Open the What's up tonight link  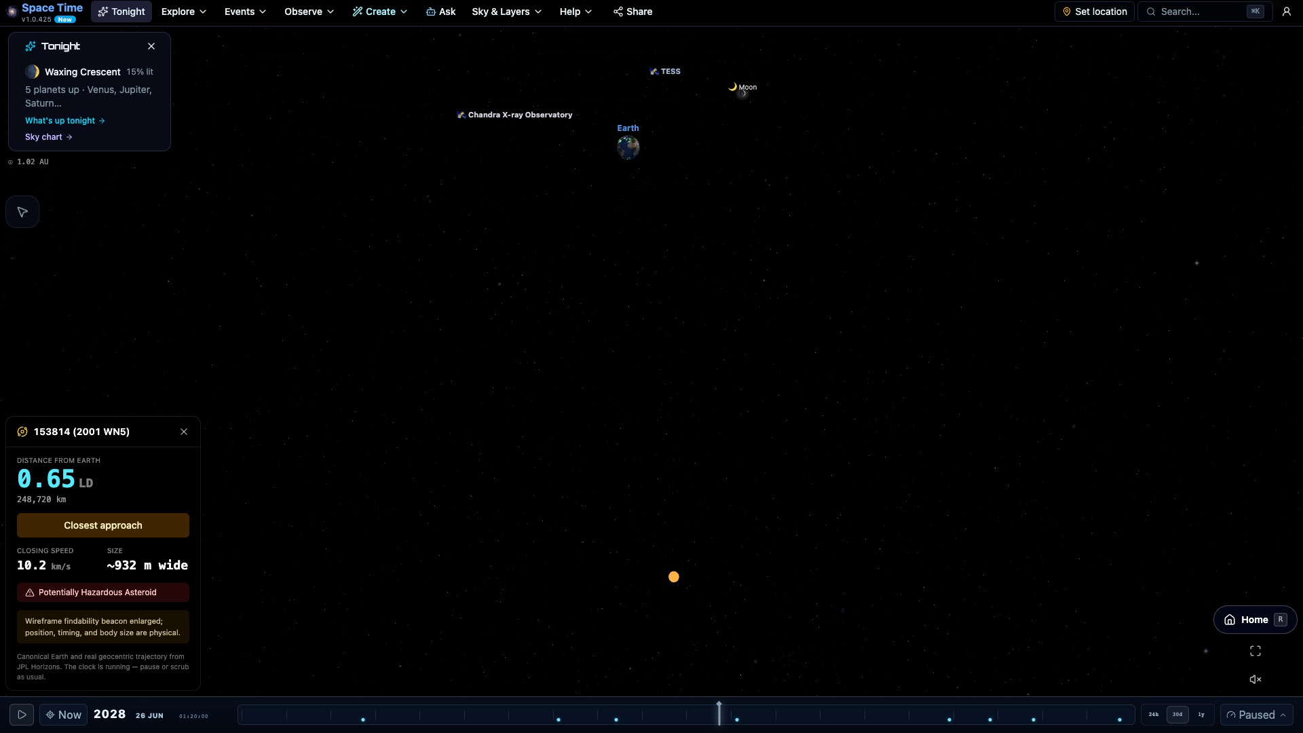(x=65, y=121)
